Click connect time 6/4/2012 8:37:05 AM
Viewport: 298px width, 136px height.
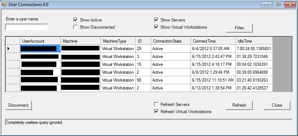point(213,49)
